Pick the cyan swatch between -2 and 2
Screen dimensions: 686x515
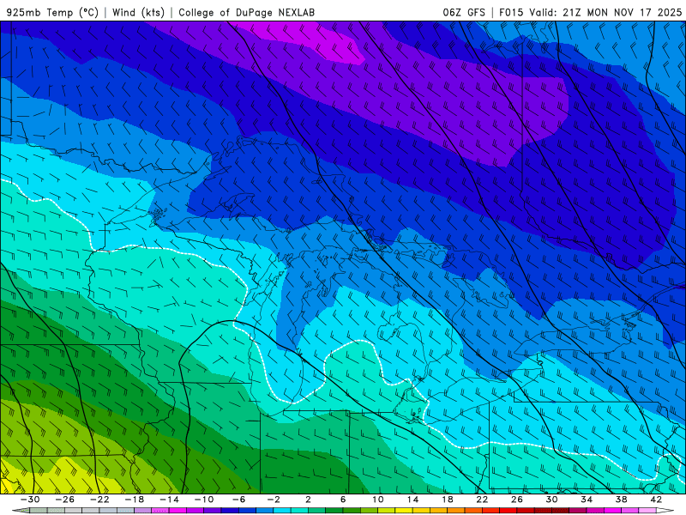point(282,510)
